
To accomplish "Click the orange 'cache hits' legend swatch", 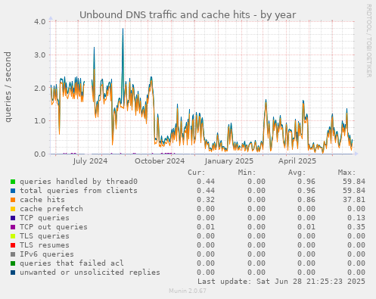I will pos(13,200).
